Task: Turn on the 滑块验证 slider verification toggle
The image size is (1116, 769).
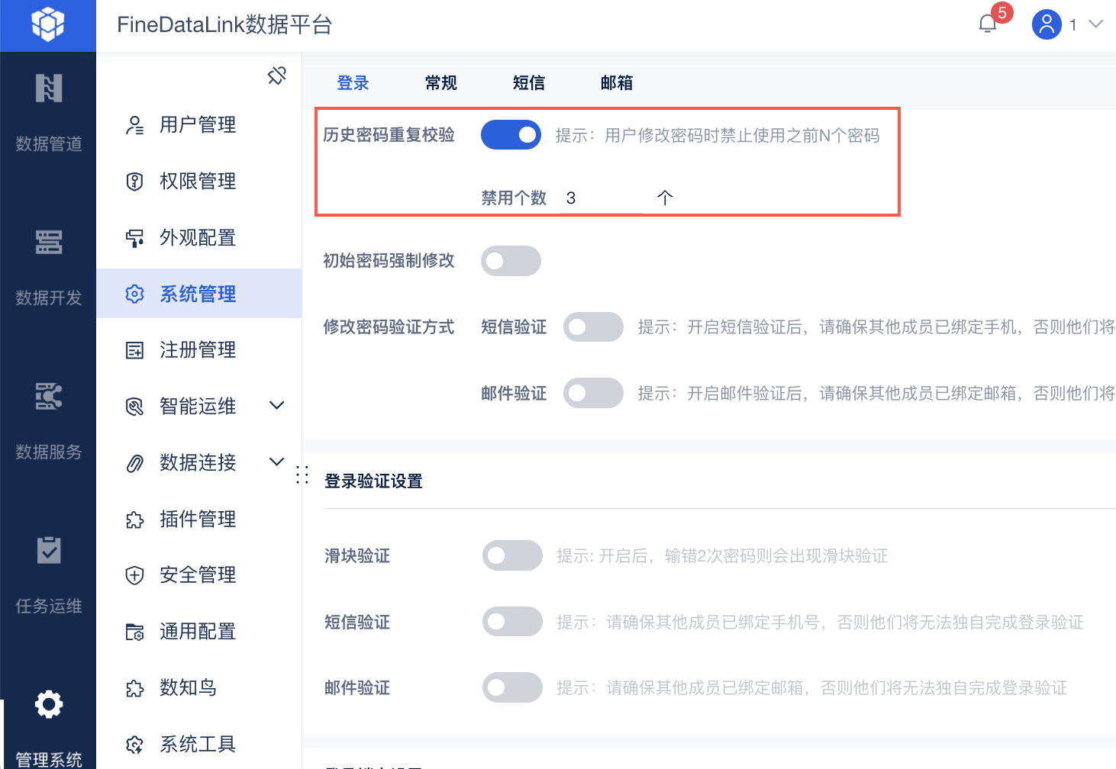Action: click(512, 555)
